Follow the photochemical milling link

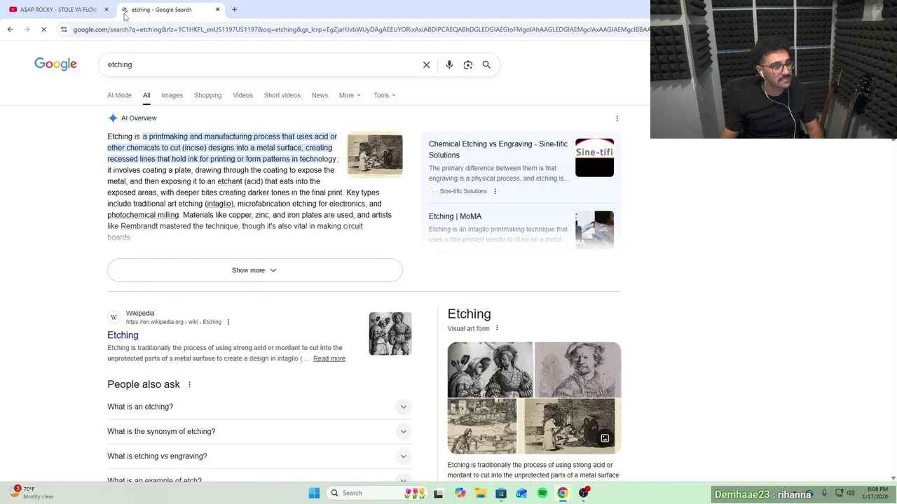click(x=143, y=215)
